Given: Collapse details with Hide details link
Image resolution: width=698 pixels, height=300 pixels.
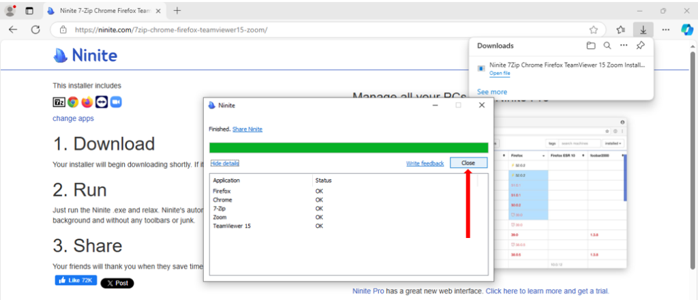Looking at the screenshot, I should [224, 163].
